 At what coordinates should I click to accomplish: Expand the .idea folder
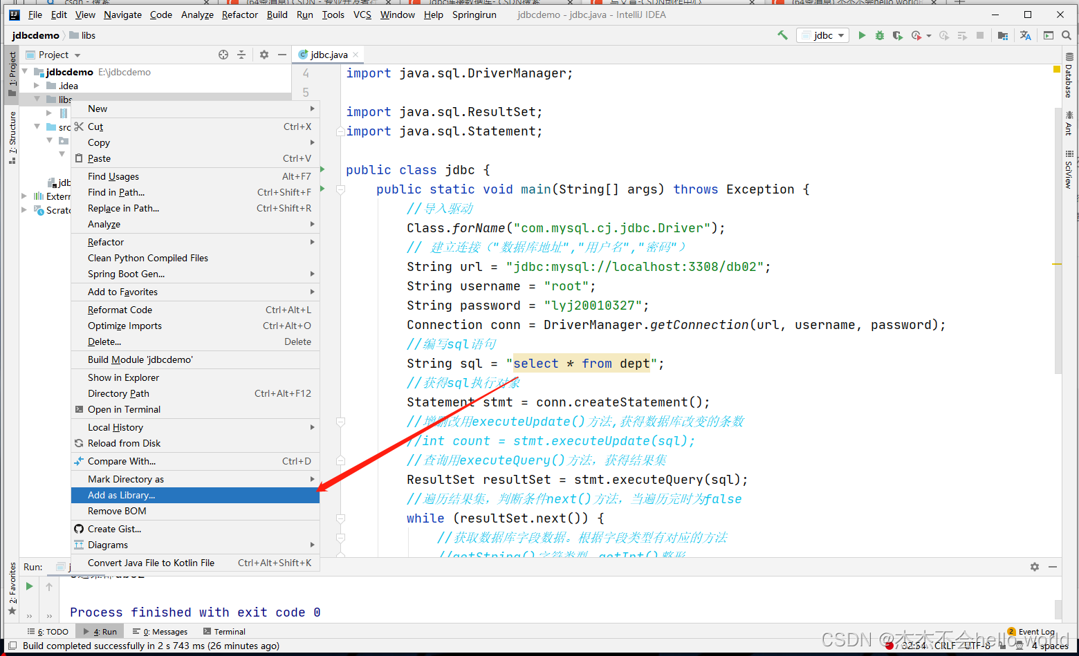click(37, 86)
